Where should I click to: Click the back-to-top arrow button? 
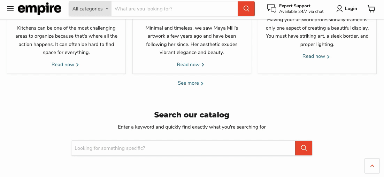click(372, 166)
